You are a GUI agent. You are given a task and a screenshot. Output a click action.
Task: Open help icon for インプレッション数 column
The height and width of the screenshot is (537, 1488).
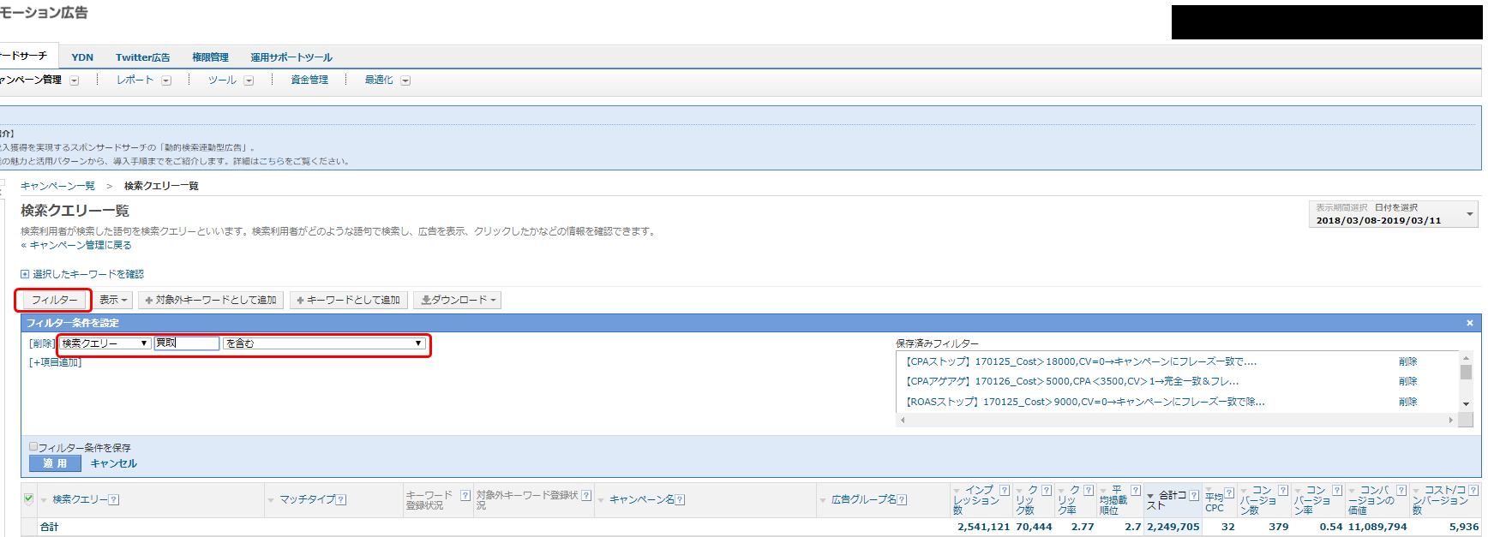pos(1005,491)
